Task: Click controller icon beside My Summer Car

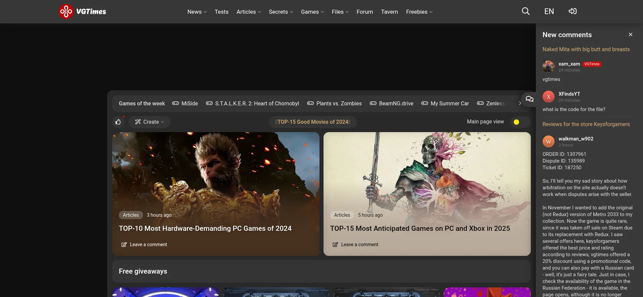Action: (425, 103)
